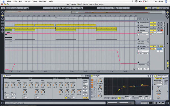This screenshot has width=170, height=106.
Task: Click the transport Stop button
Action: [x=61, y=8]
